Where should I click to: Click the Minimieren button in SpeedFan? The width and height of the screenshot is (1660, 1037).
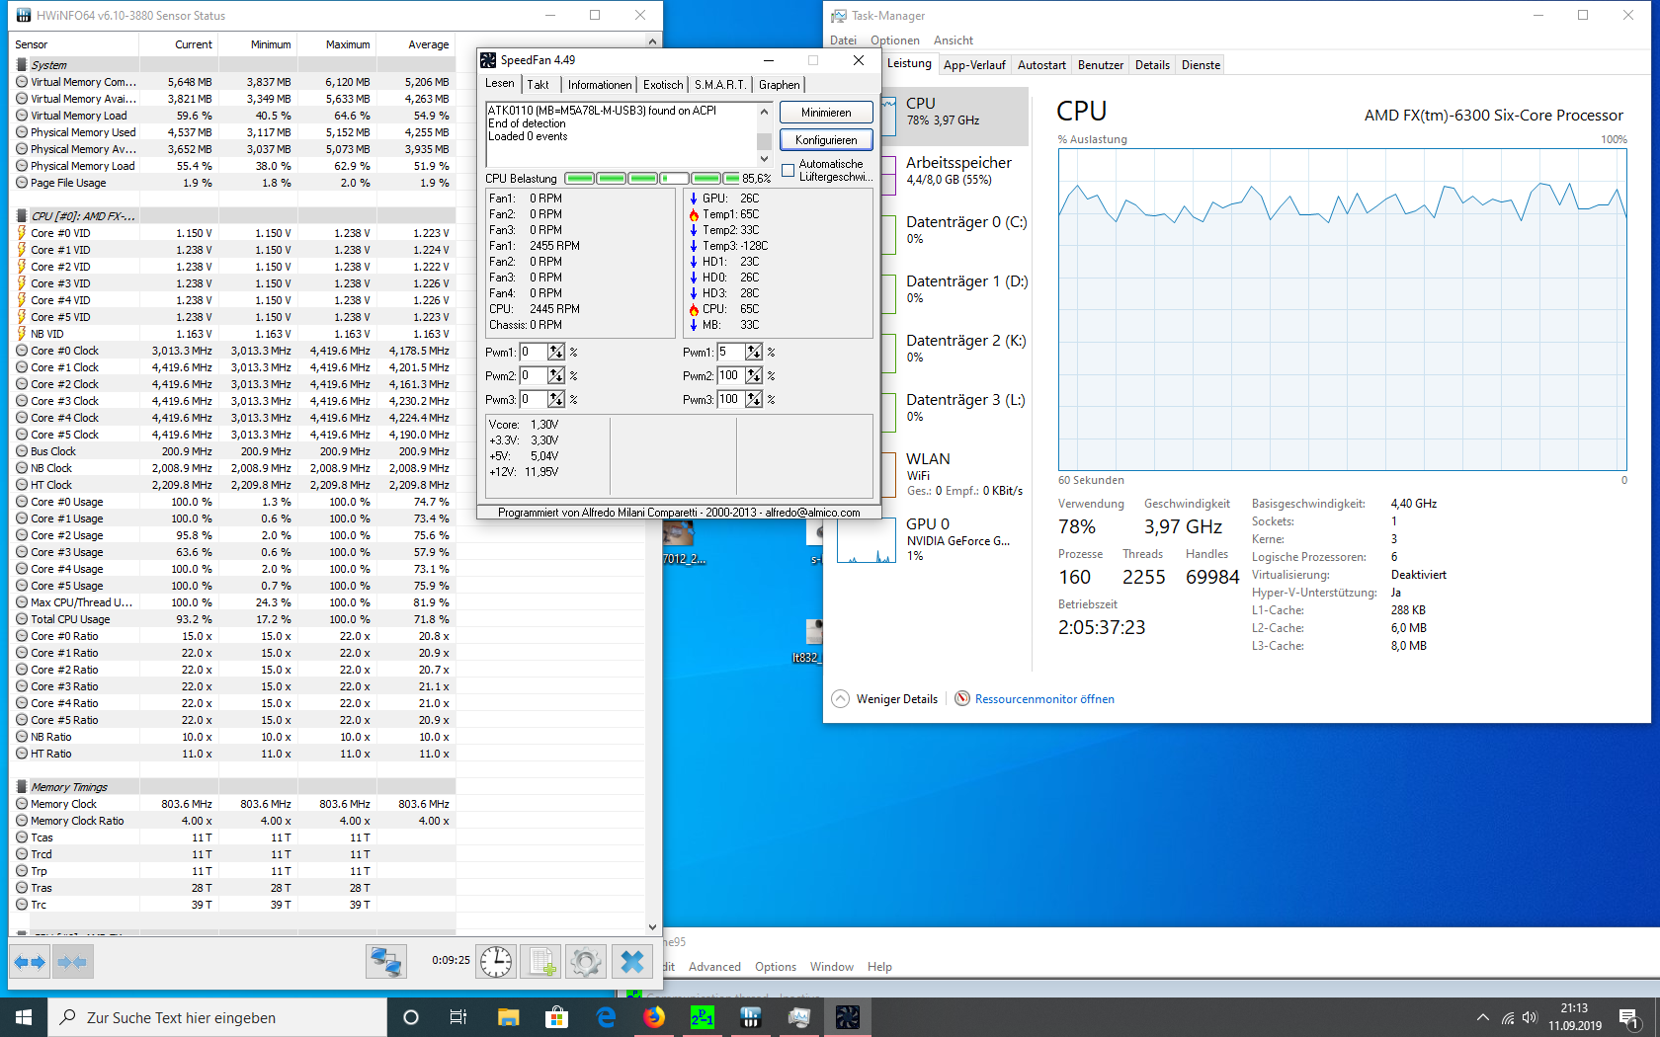[826, 113]
